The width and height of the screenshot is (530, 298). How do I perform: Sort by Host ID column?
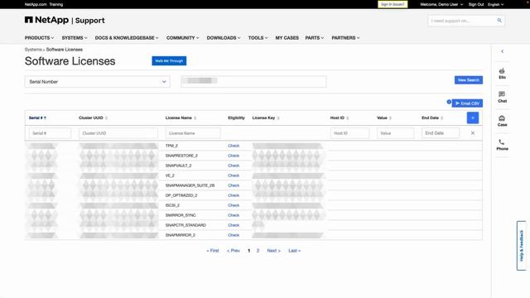click(340, 118)
